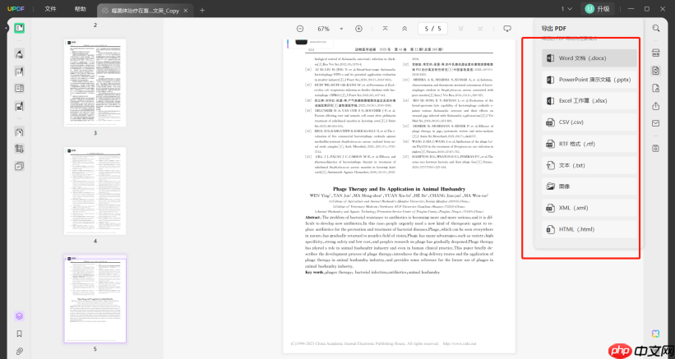Viewport: 675px width, 359px height.
Task: Click the UPDF logo
Action: 15,9
